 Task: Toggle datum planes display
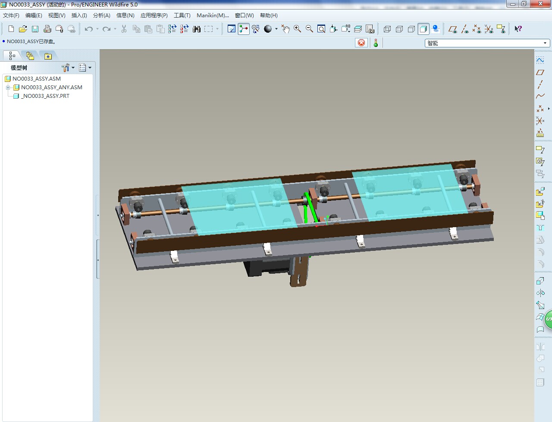coord(452,29)
